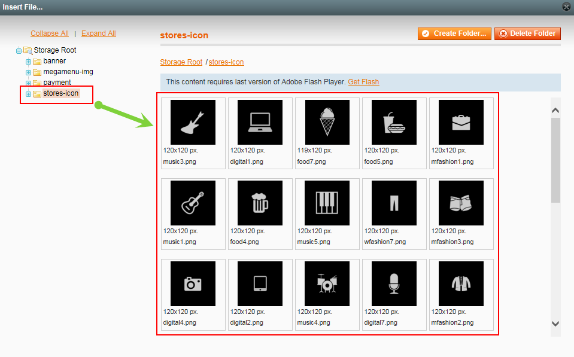Select the food4.png beer mug image
The height and width of the screenshot is (357, 574).
coord(260,203)
